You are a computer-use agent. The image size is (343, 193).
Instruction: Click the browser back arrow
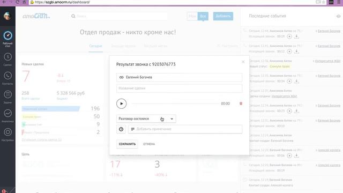pos(4,2)
